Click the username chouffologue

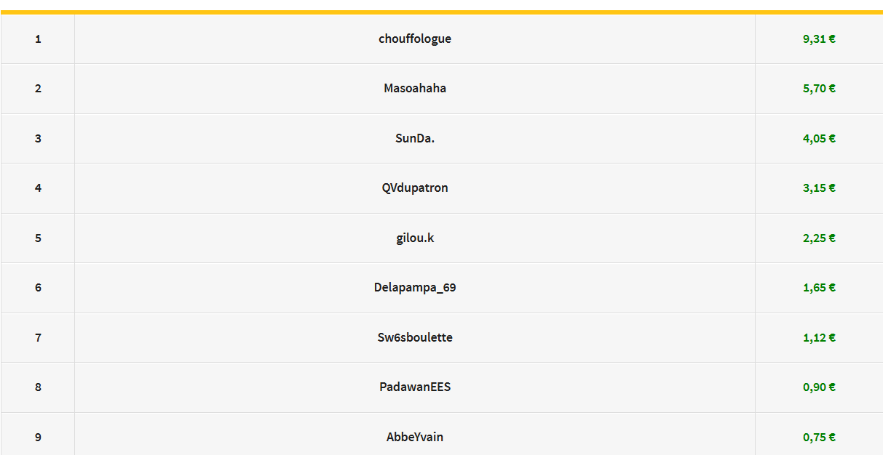point(415,39)
